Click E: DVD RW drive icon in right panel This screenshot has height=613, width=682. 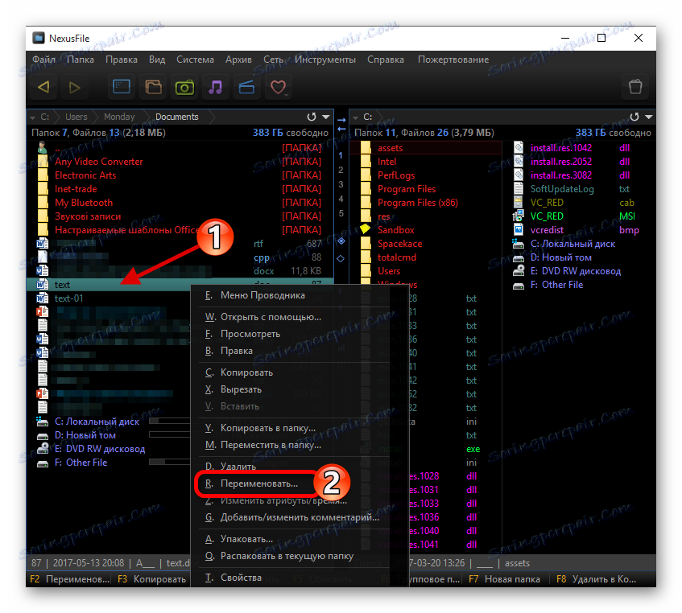[519, 270]
